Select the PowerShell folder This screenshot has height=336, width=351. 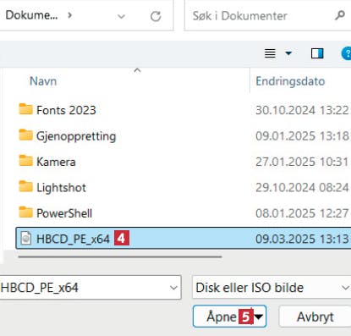tap(56, 213)
